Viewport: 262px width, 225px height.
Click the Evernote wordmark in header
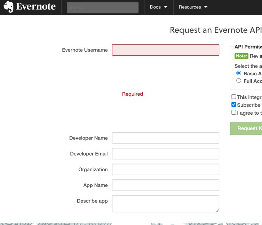click(36, 7)
